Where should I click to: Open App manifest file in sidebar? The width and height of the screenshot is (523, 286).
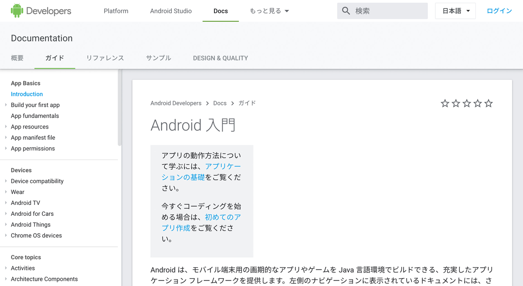[x=33, y=137]
